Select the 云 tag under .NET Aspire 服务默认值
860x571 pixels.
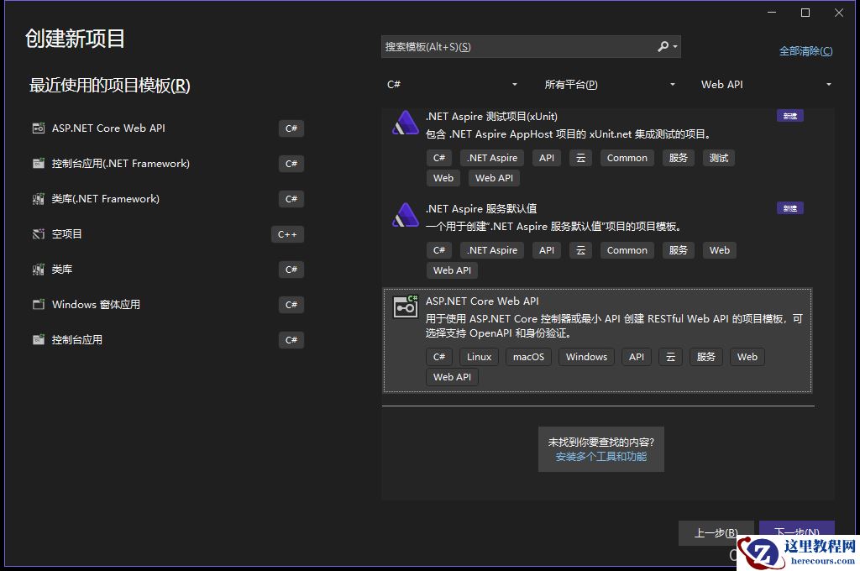[580, 249]
